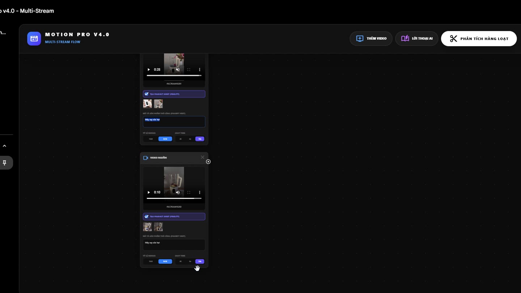This screenshot has width=521, height=293.
Task: Start PHÂN TÍCH HÀNG LOẠT batch analysis
Action: pyautogui.click(x=479, y=39)
